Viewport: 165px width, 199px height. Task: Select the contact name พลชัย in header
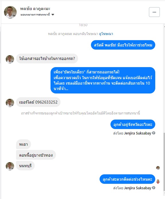point(35,9)
